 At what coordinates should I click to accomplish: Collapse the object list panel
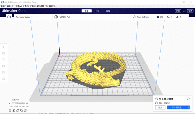coord(9,99)
